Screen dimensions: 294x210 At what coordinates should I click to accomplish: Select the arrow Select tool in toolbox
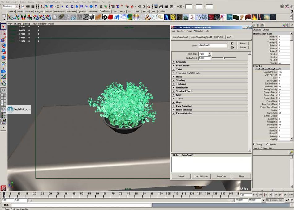pos(3,27)
